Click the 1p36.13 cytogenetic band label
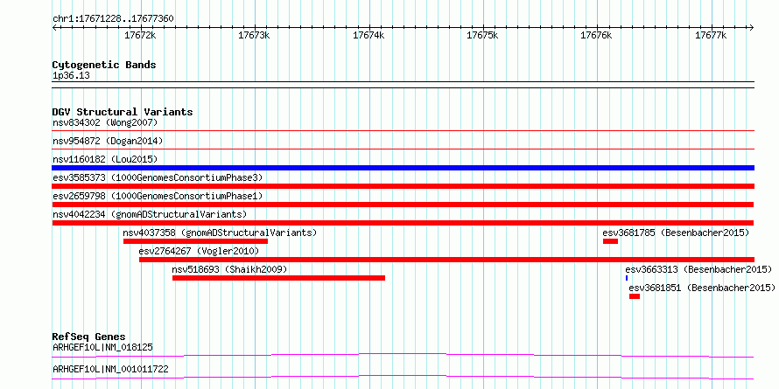Viewport: 779px width, 389px height. coord(71,76)
